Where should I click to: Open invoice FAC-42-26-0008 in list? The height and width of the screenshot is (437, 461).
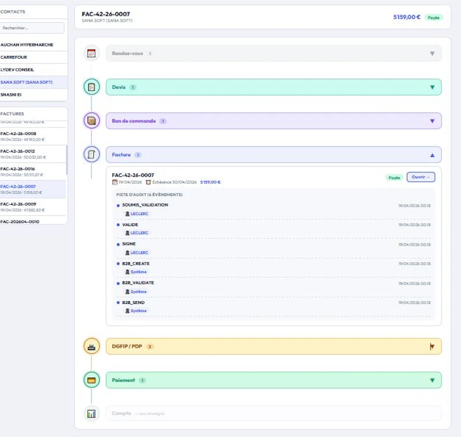(x=33, y=137)
